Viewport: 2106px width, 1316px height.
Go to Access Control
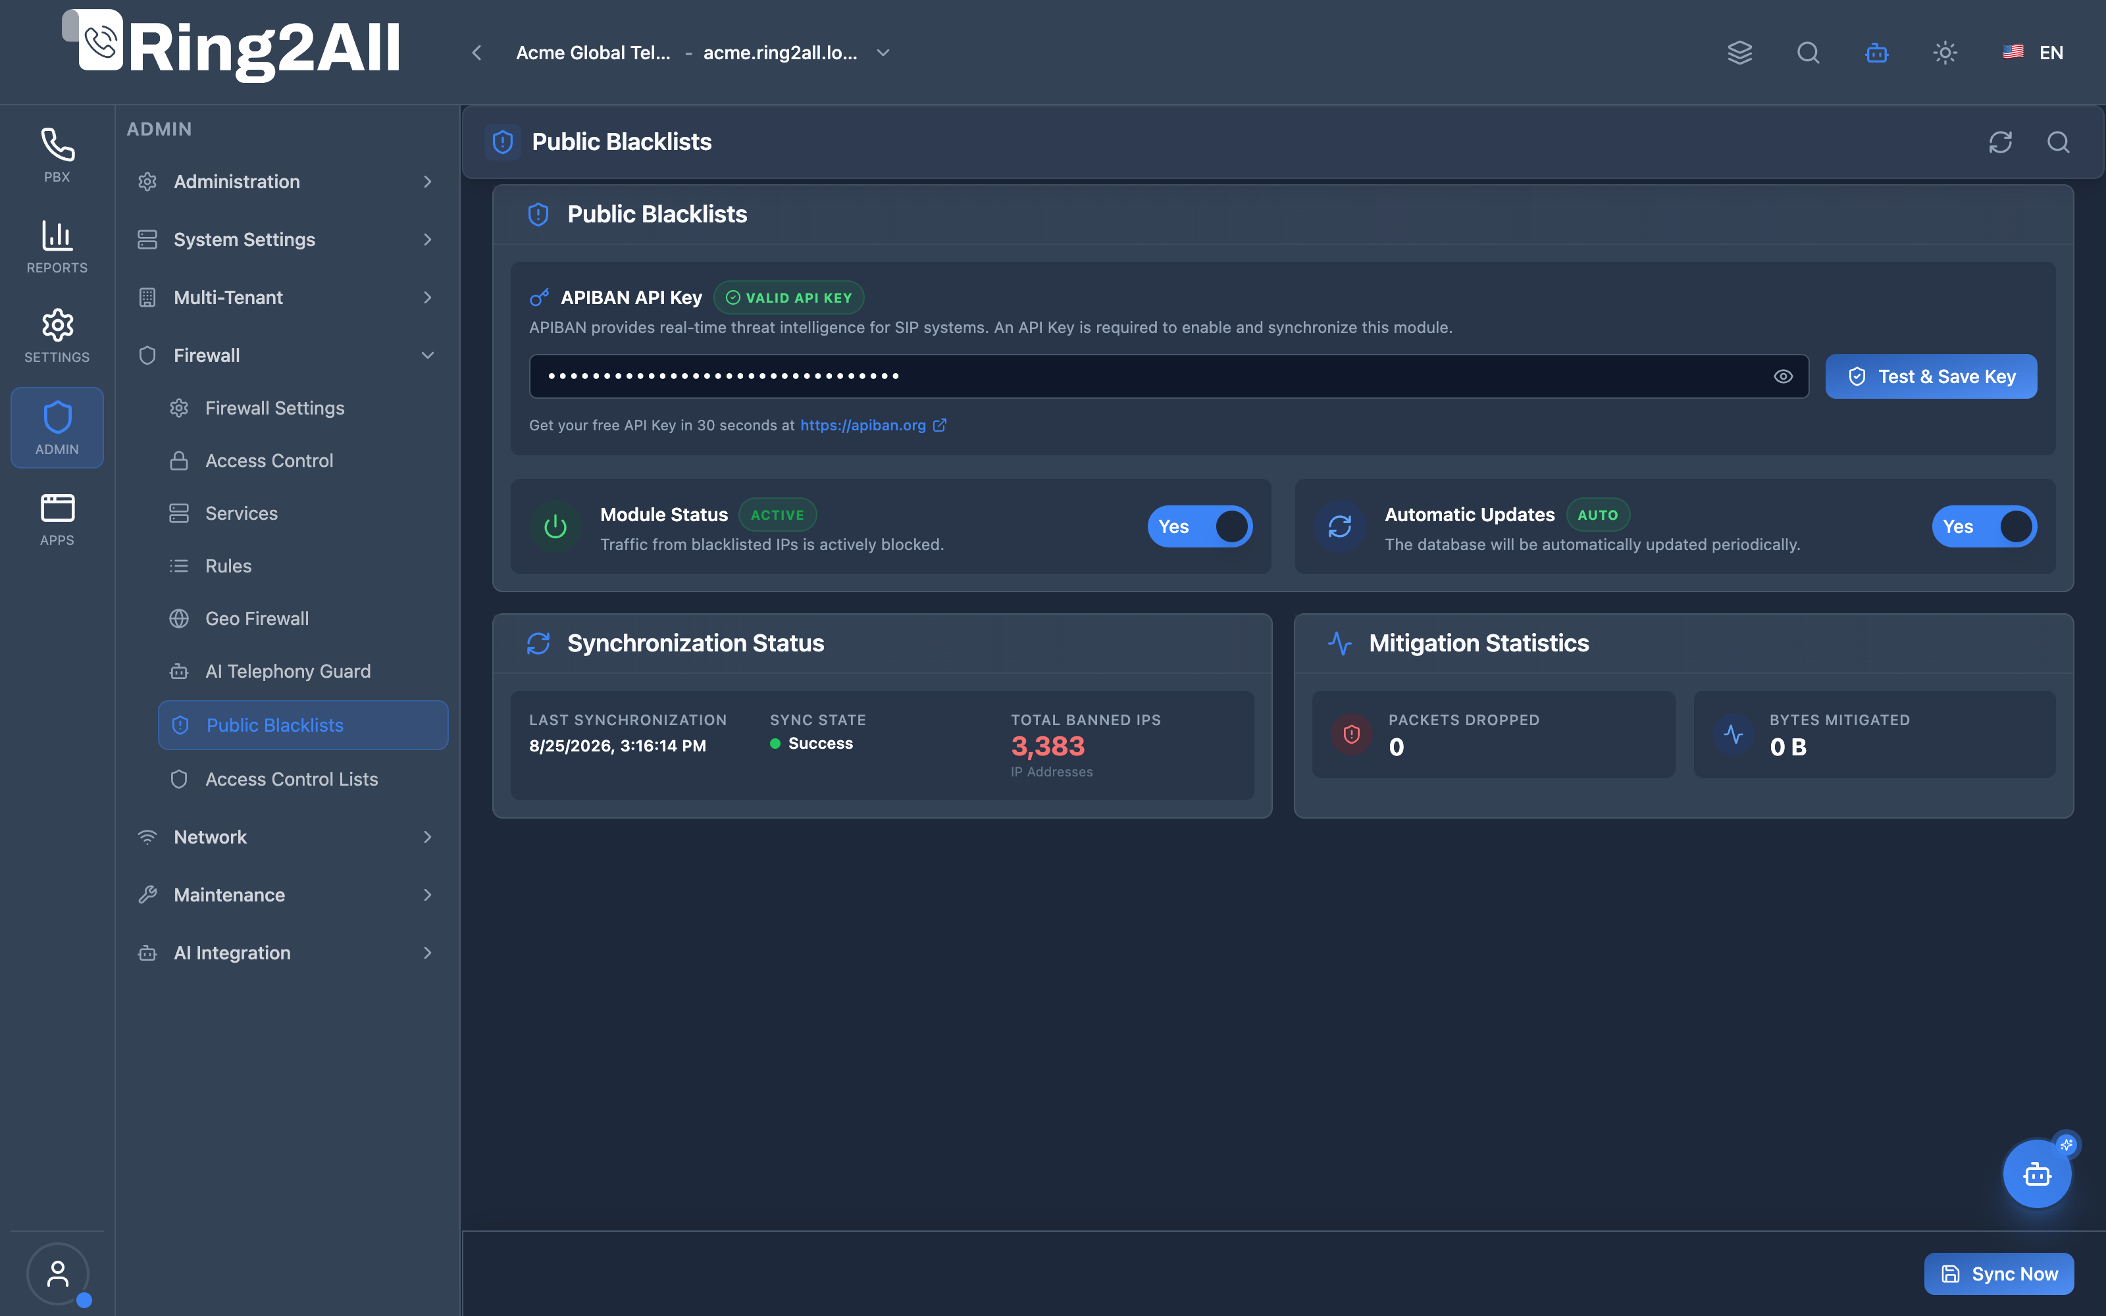(x=303, y=461)
